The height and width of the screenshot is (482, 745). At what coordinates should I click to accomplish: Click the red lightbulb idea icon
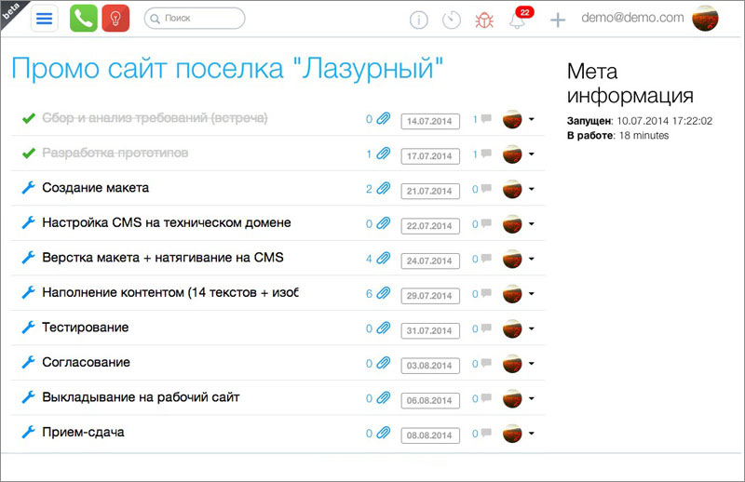tap(115, 19)
